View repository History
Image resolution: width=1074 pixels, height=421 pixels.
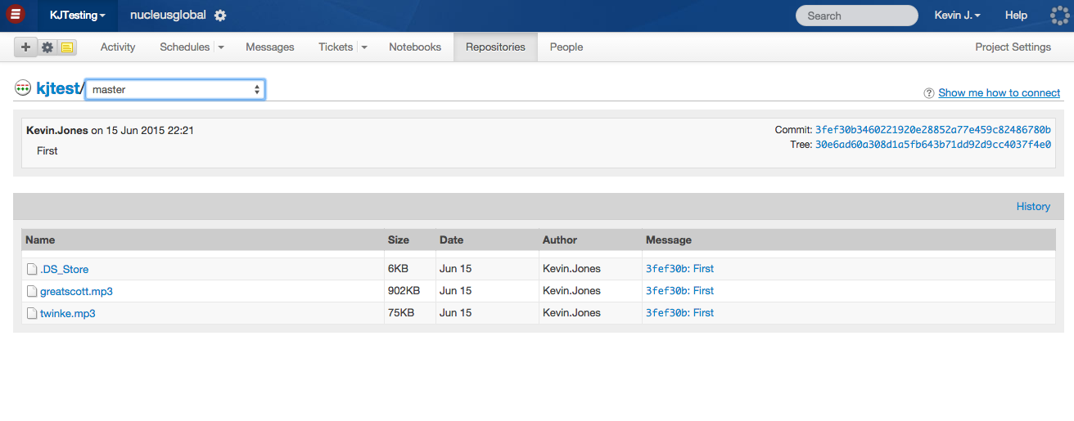(x=1033, y=207)
